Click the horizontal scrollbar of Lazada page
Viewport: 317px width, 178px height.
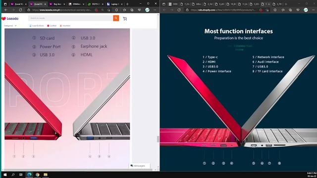tap(78, 170)
